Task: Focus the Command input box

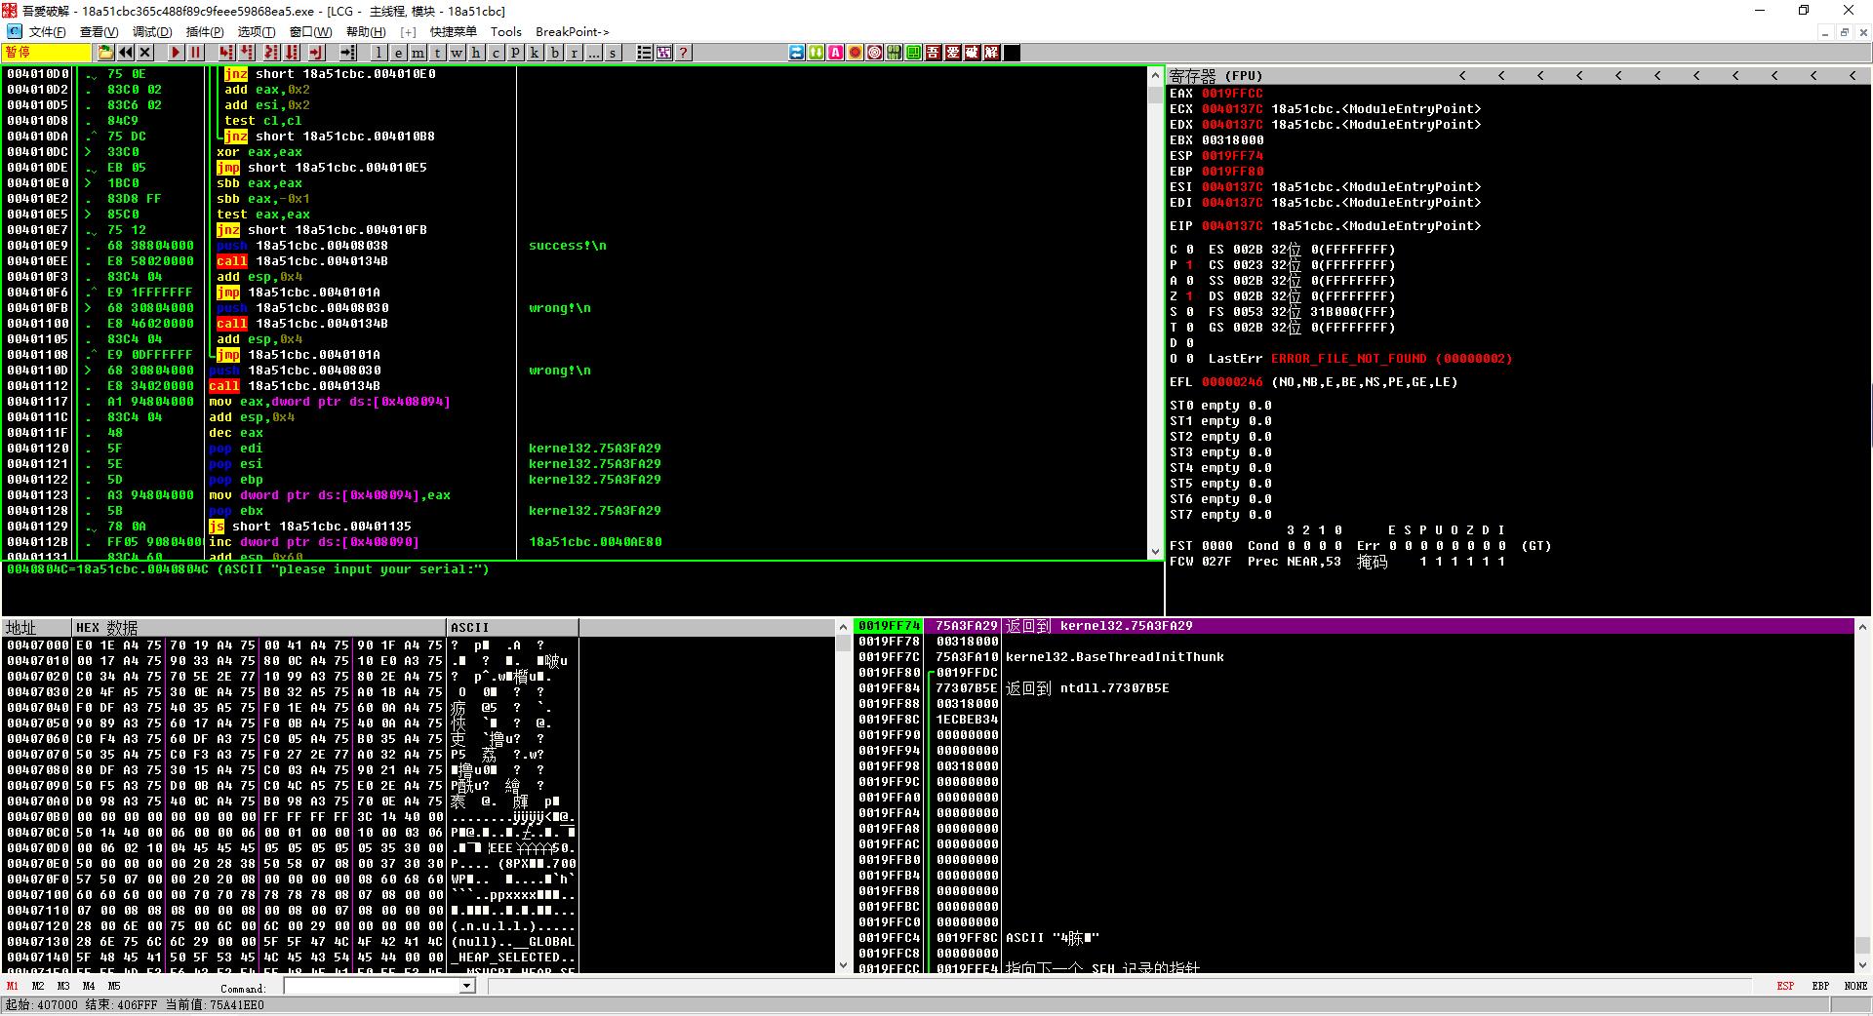Action: (x=372, y=986)
